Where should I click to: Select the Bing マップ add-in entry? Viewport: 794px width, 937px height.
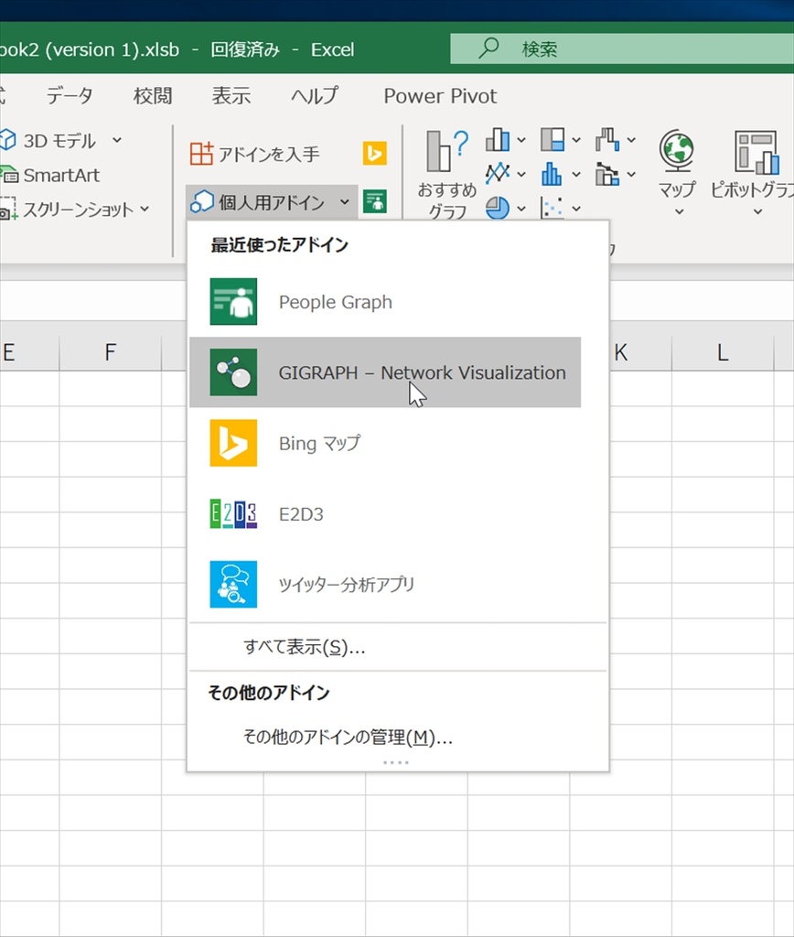tap(385, 443)
